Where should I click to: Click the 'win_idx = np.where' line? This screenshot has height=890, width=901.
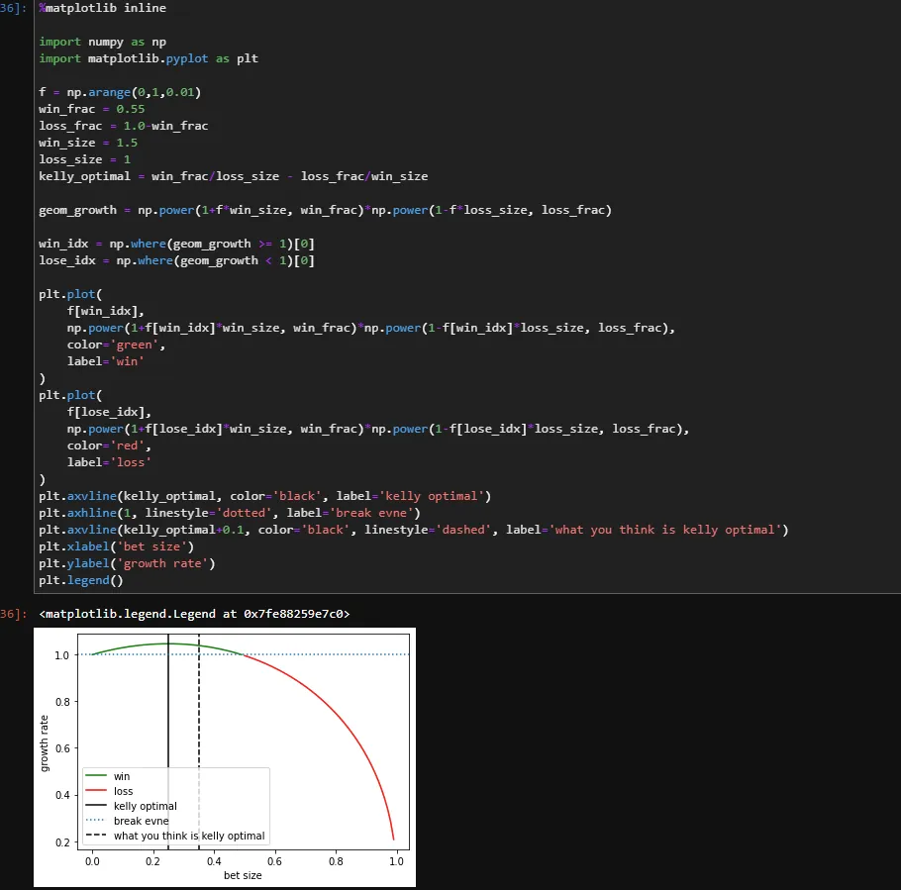(x=176, y=244)
